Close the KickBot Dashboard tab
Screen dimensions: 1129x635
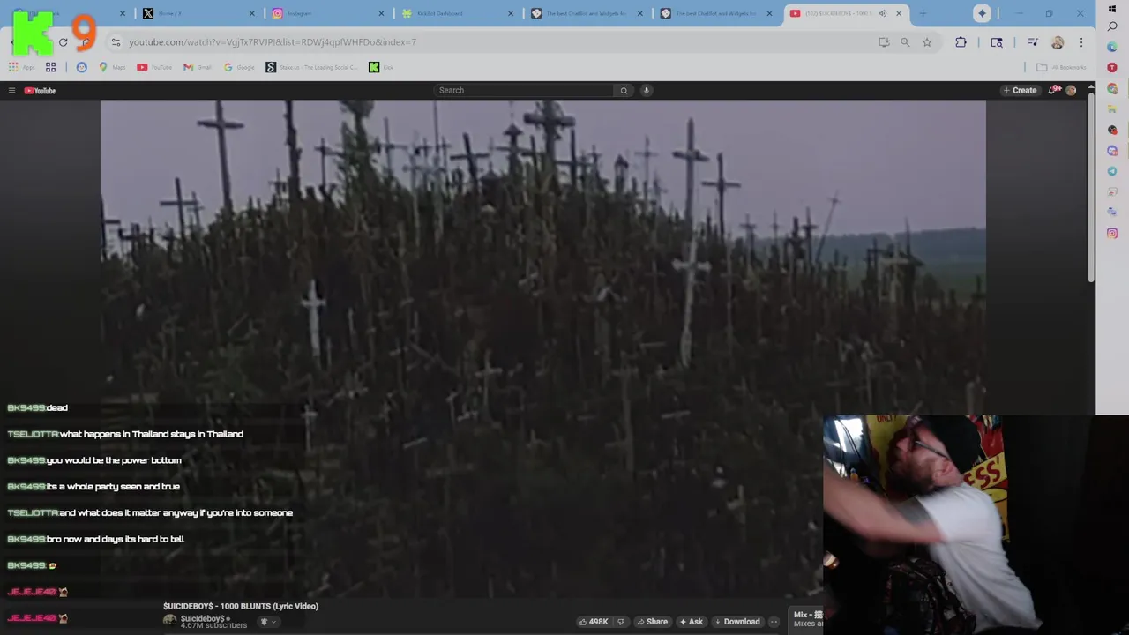pos(511,13)
